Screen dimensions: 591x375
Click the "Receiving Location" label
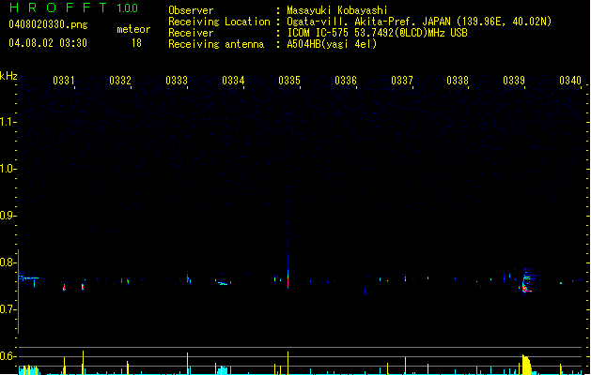pos(219,22)
